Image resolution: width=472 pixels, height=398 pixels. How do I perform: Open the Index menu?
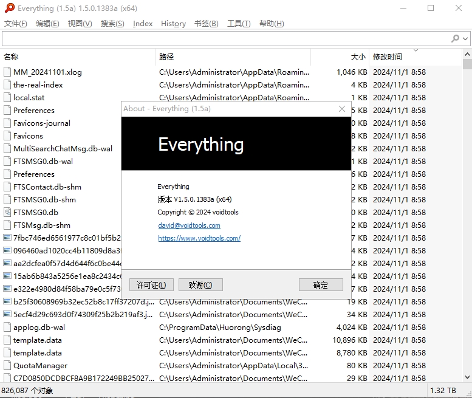(x=143, y=24)
